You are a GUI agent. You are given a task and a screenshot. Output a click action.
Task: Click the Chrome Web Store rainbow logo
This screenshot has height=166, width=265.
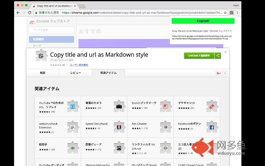[32, 22]
